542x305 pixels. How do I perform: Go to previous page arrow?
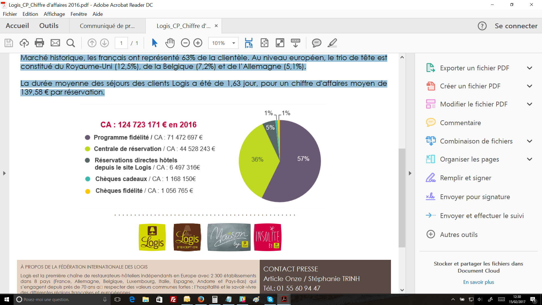92,43
